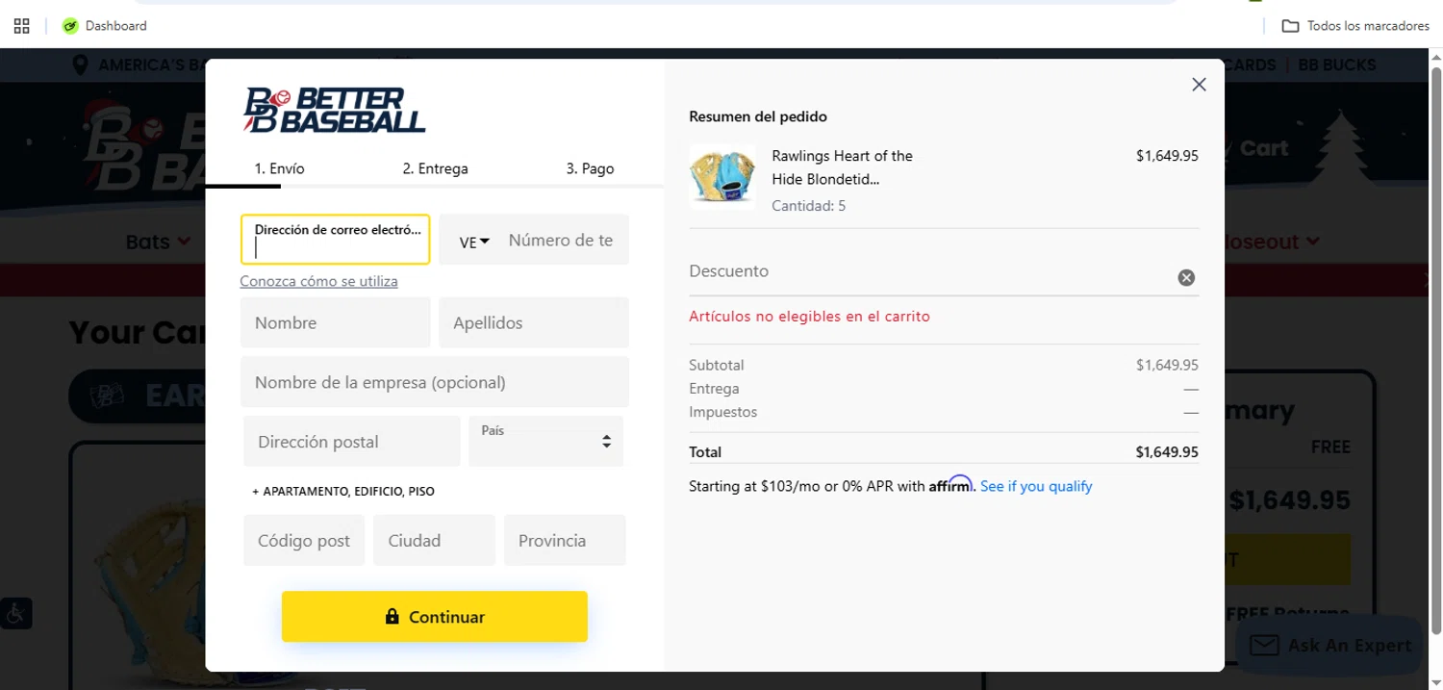Click Cantidad: 5 text
1443x690 pixels.
point(808,206)
